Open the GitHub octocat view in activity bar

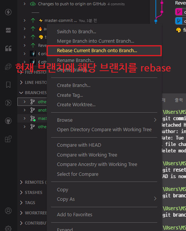pyautogui.click(x=8, y=121)
